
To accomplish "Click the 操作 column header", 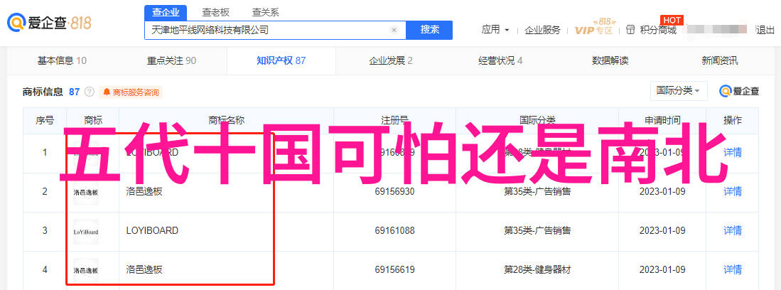I will click(x=732, y=120).
